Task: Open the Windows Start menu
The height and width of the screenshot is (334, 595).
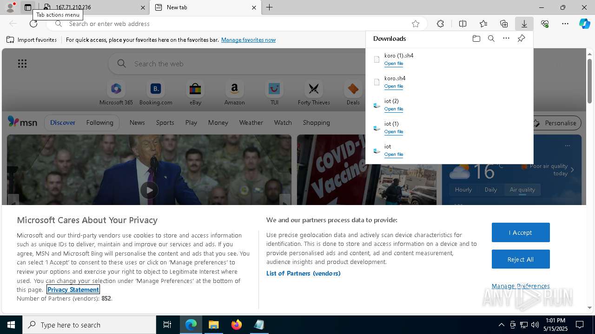Action: (11, 325)
